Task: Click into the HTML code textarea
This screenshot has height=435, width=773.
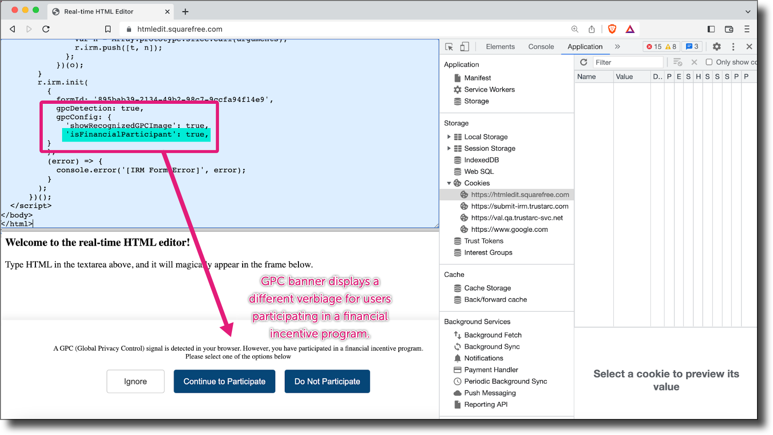Action: [219, 134]
